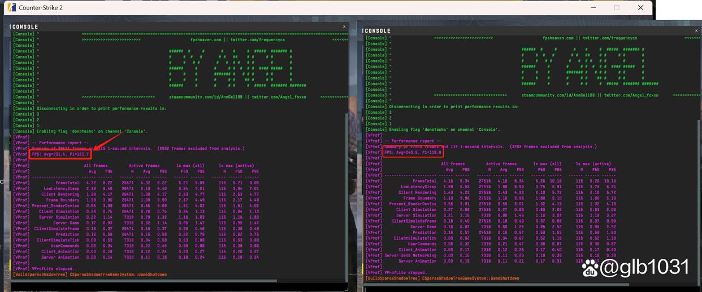Image resolution: width=702 pixels, height=292 pixels.
Task: Select Server Animation row in left console
Action: [136, 257]
